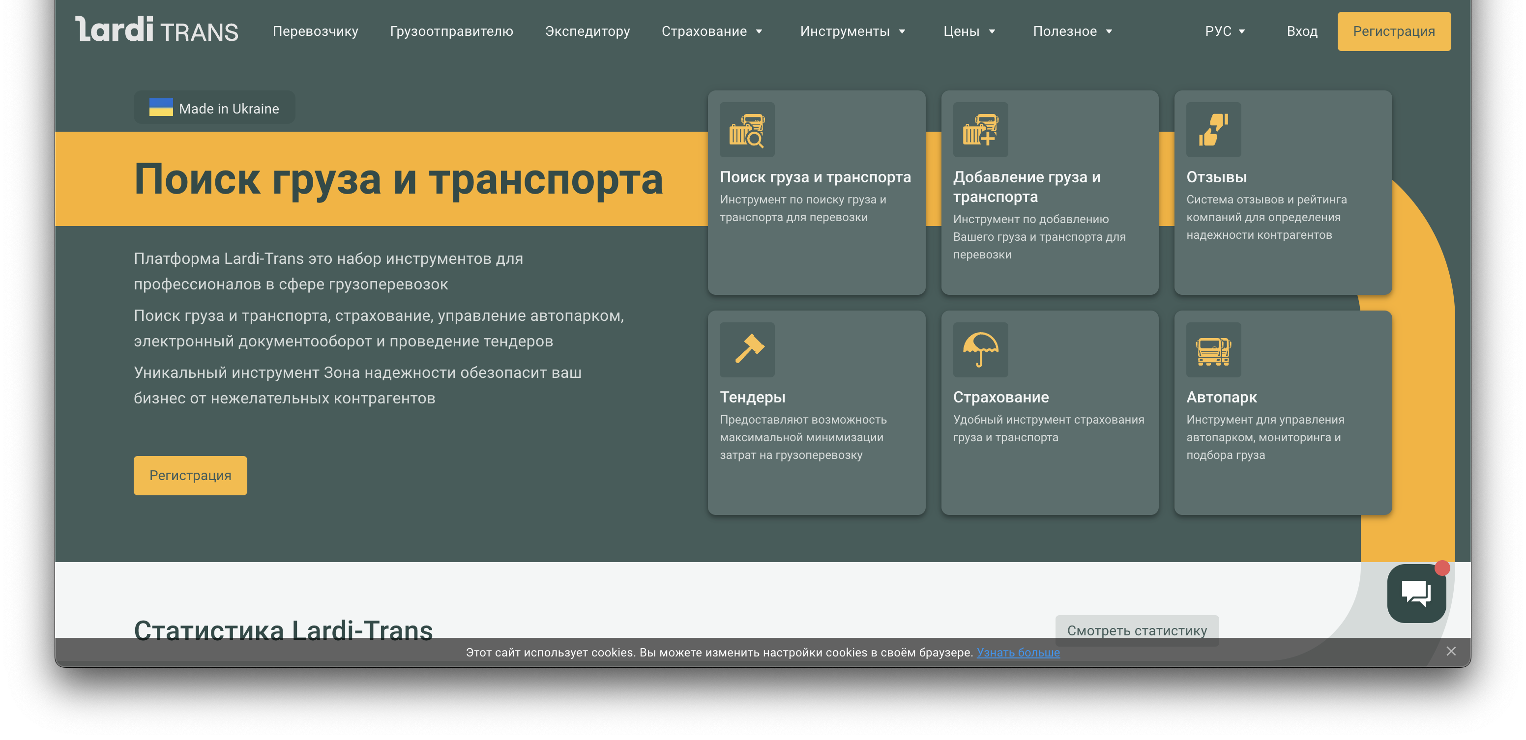The width and height of the screenshot is (1526, 740).
Task: Click the hero section Регистрация button
Action: [190, 475]
